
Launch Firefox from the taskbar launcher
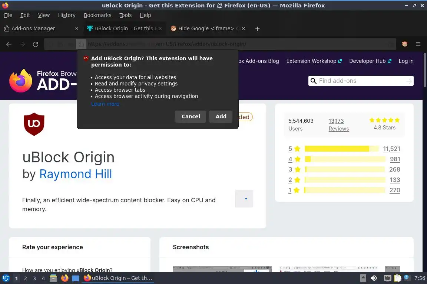click(64, 278)
